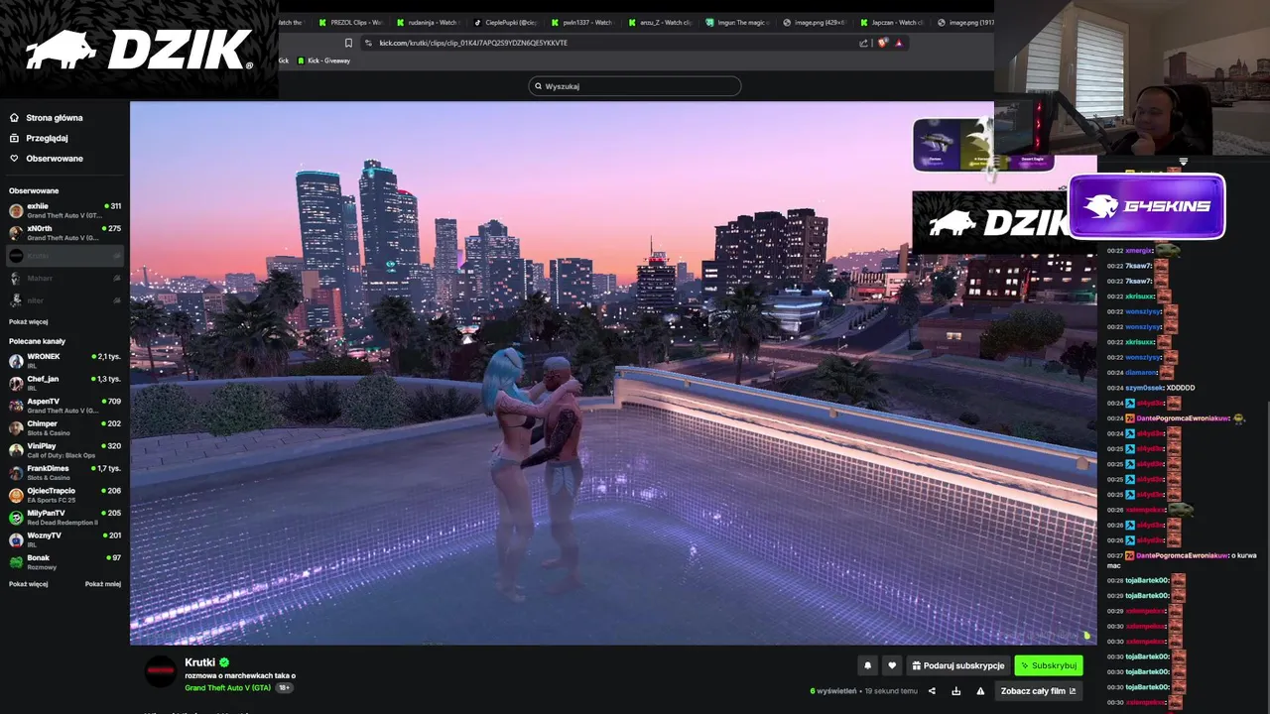Click clip title rozmowa o marchewkach
The height and width of the screenshot is (714, 1270).
(240, 675)
